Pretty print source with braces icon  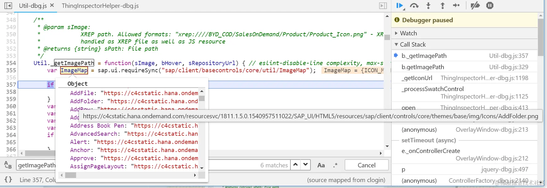click(x=8, y=180)
